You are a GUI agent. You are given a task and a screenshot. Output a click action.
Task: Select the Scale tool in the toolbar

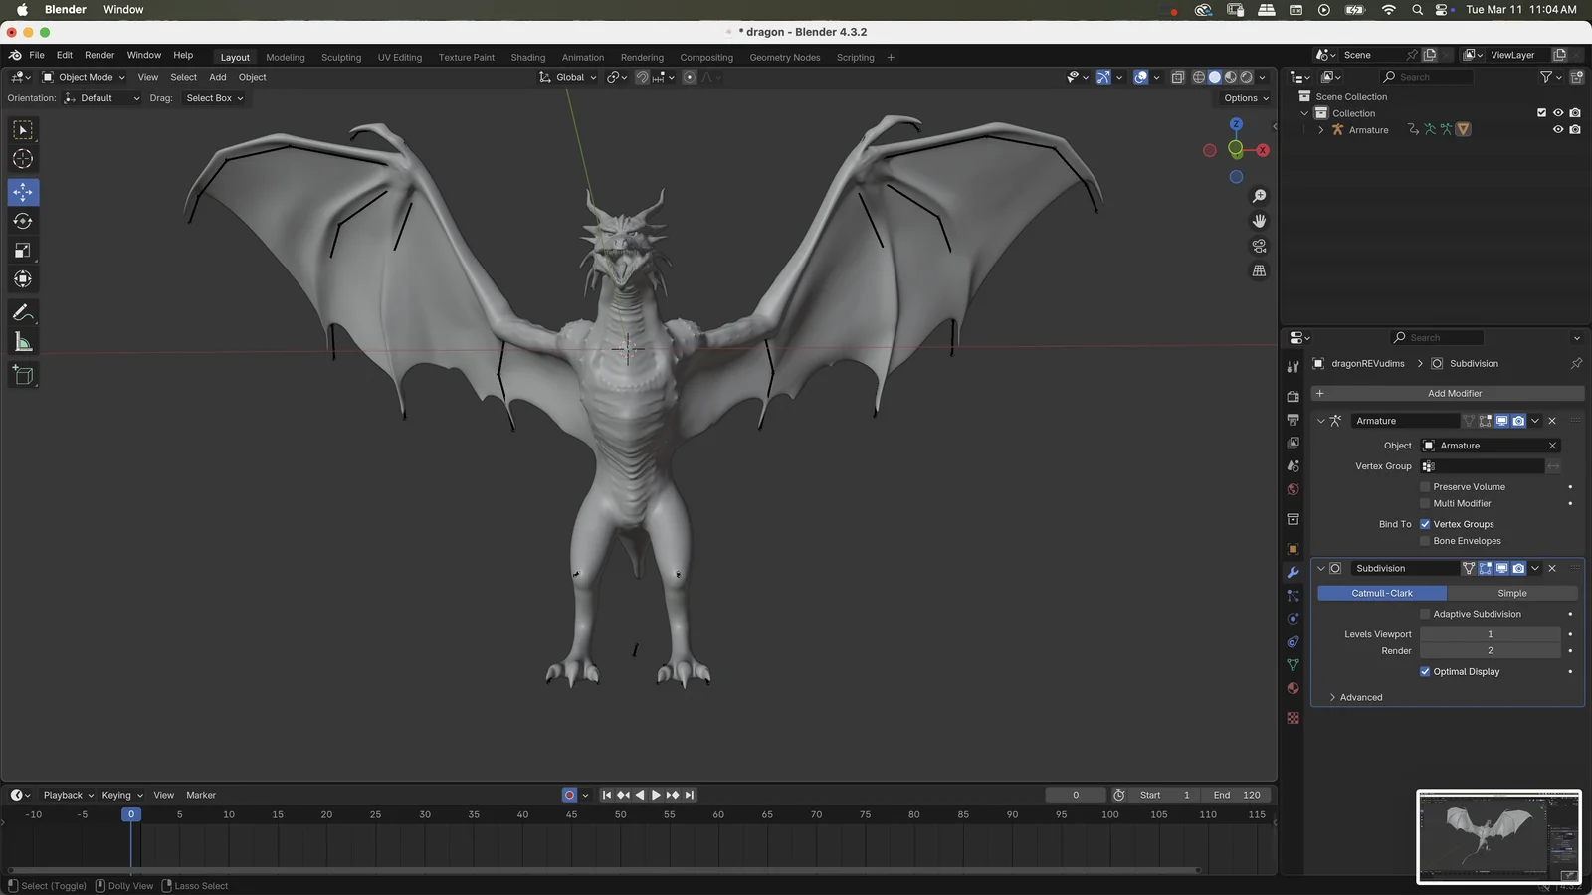22,250
